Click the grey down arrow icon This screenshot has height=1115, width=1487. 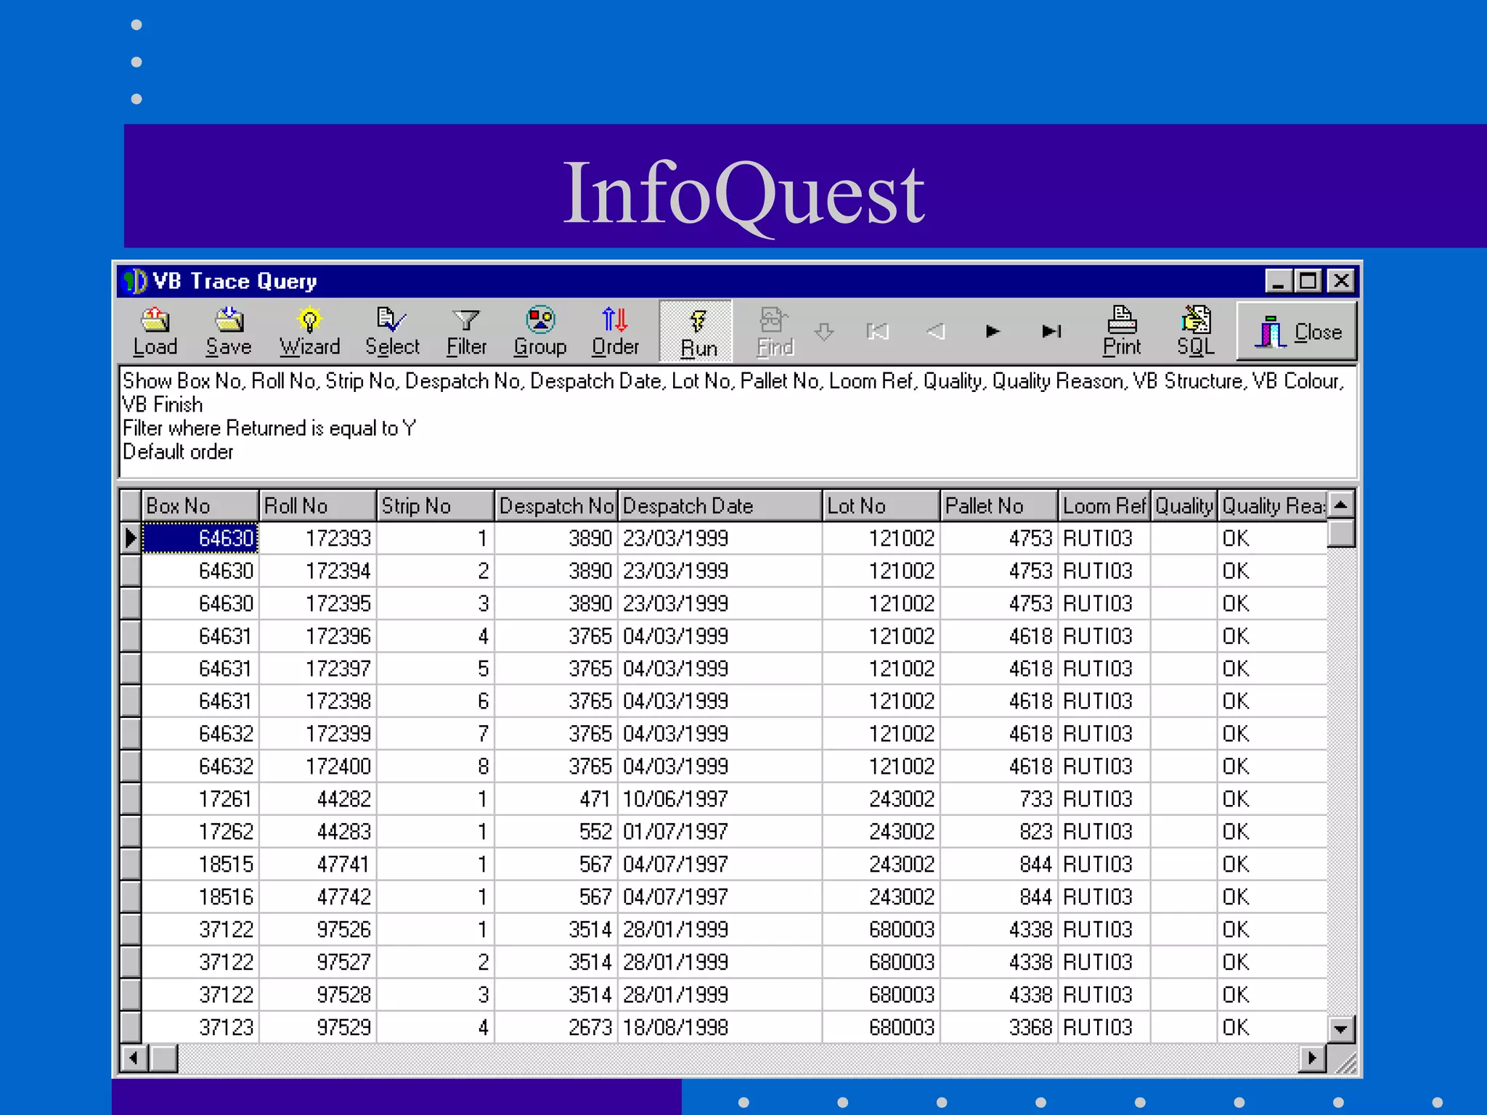tap(824, 332)
